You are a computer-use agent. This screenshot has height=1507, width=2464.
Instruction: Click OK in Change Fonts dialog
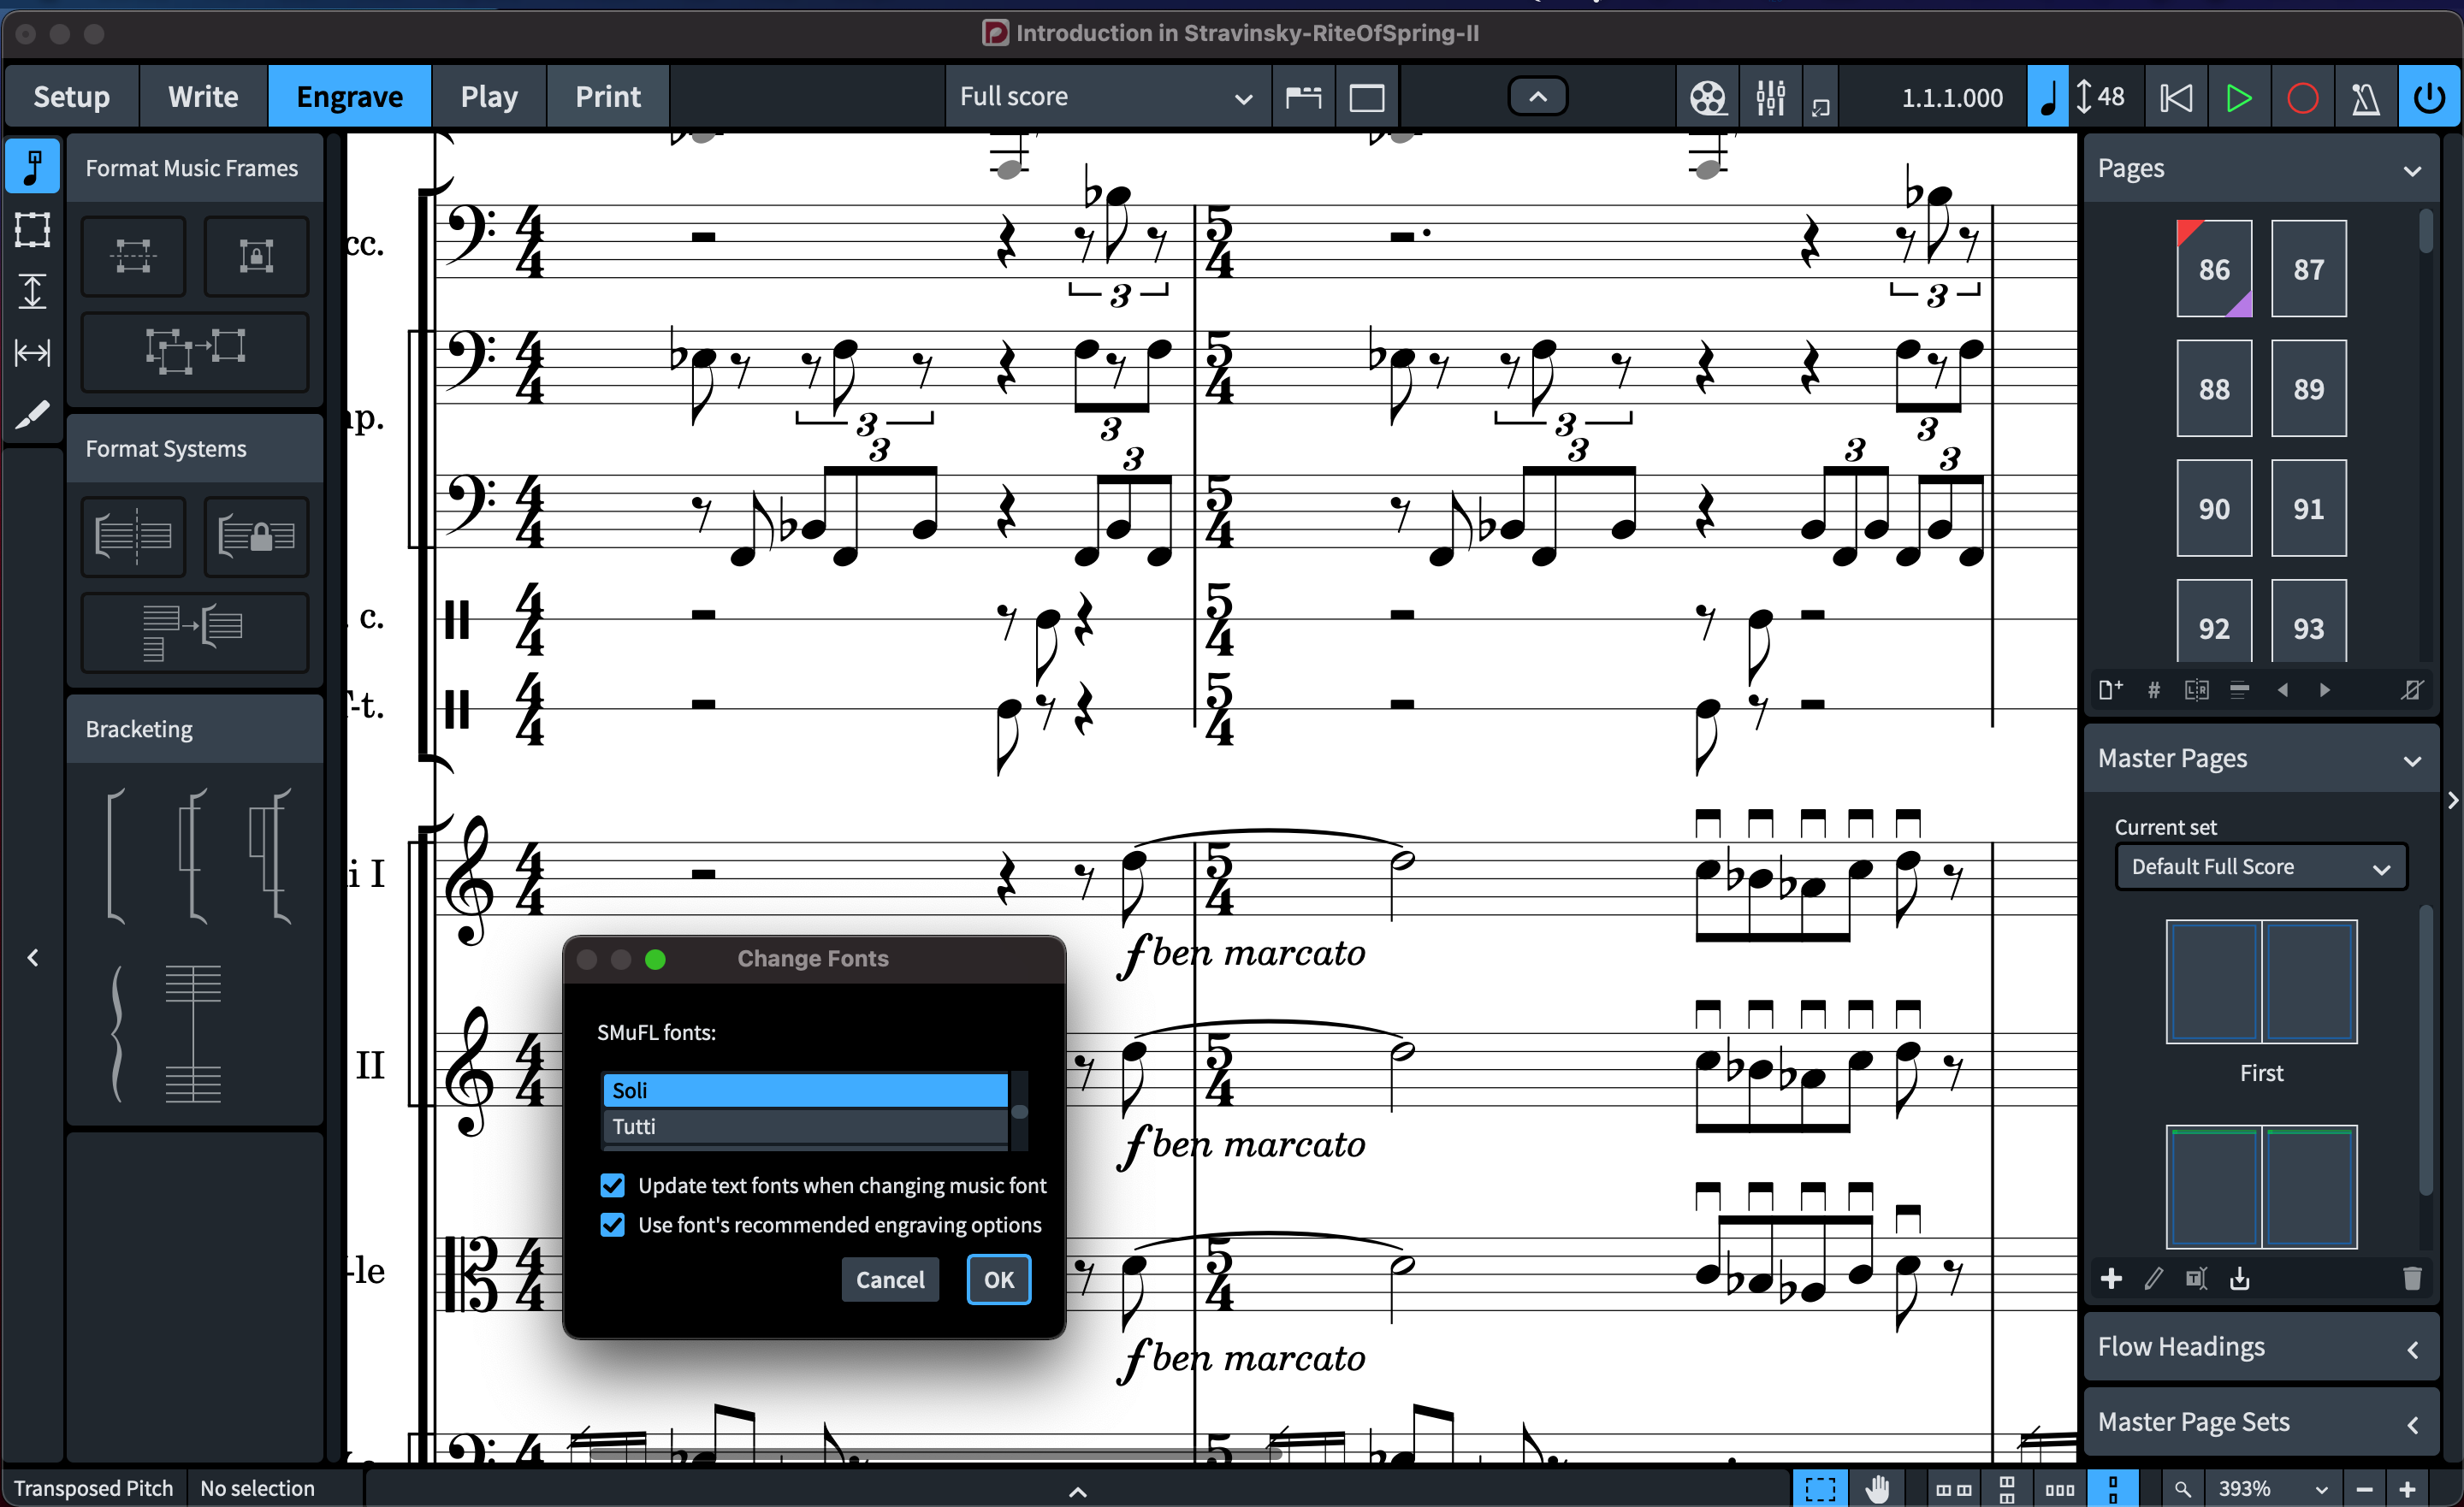pos(998,1280)
